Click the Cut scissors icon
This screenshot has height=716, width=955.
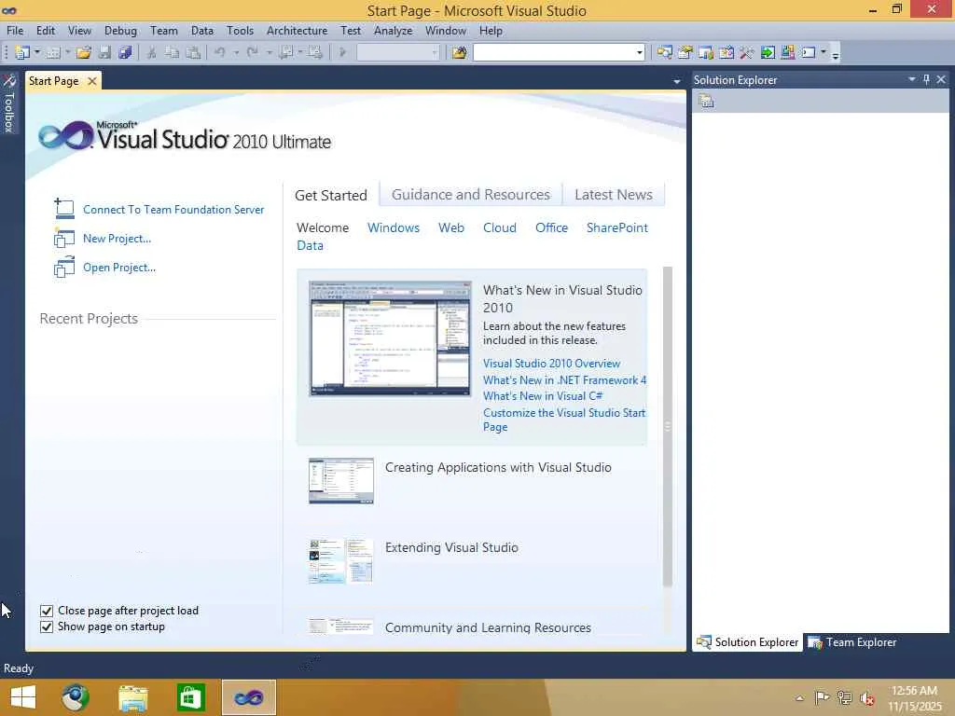click(152, 52)
